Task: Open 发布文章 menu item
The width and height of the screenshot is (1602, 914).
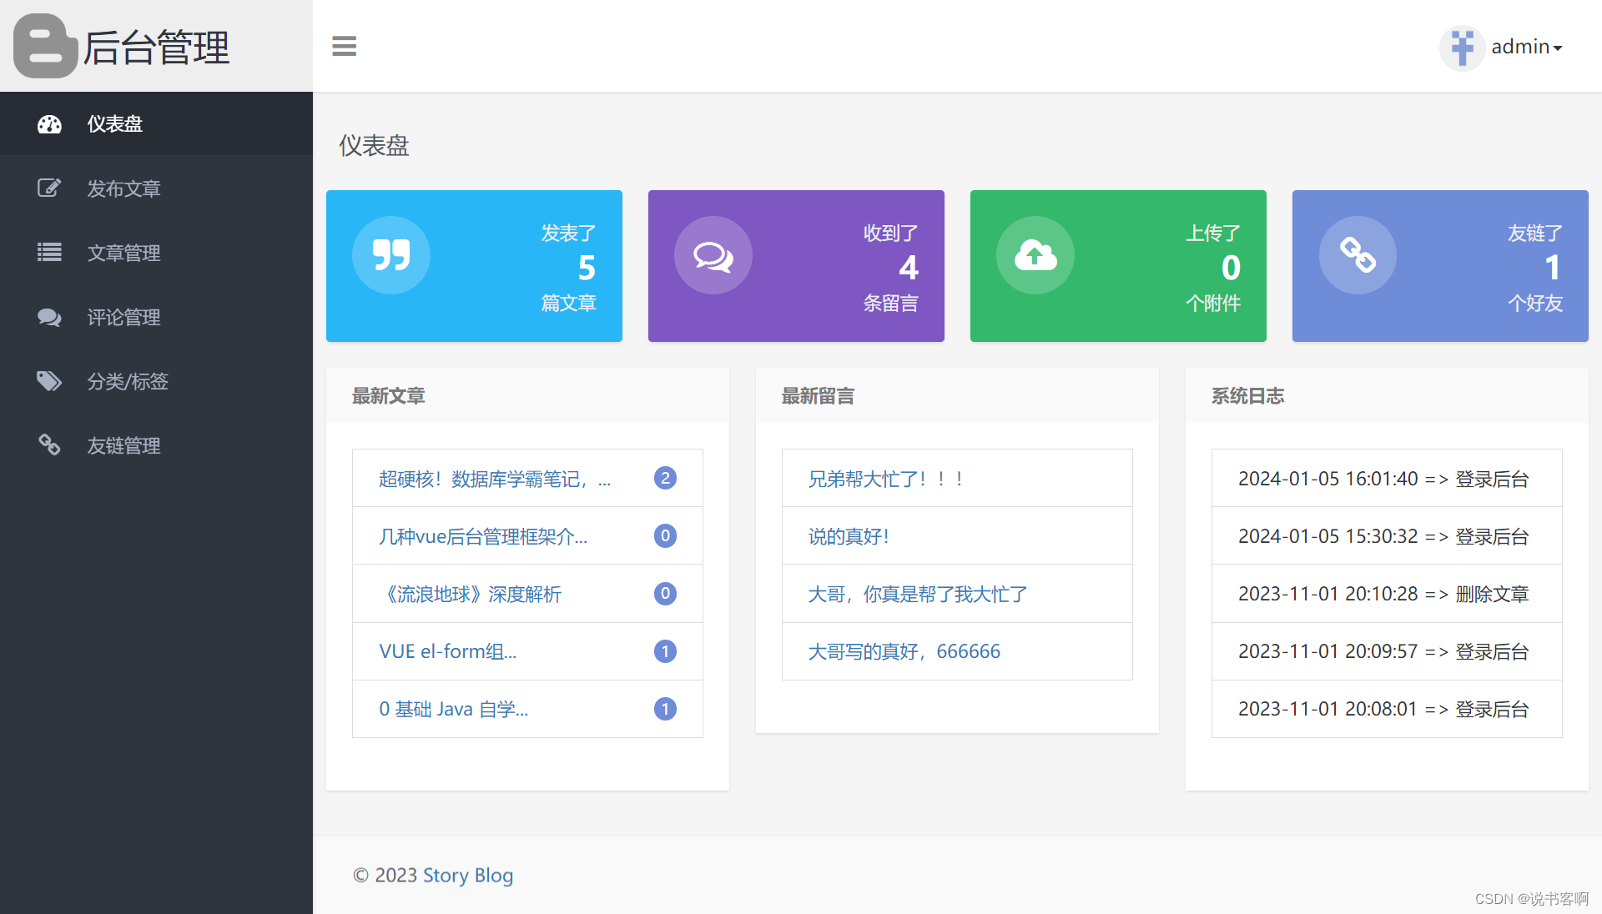Action: (156, 188)
